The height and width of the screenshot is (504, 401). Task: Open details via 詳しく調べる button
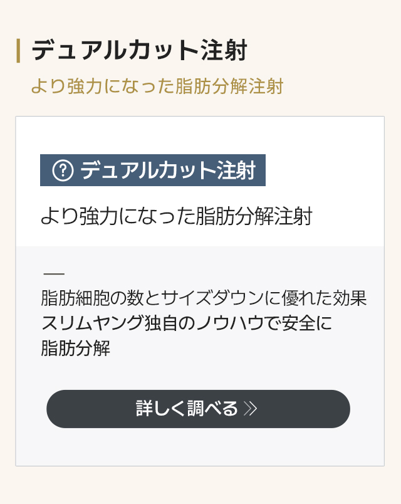[x=198, y=409]
